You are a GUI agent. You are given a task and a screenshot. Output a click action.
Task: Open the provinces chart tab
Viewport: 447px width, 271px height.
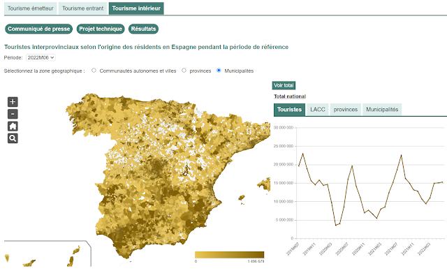pyautogui.click(x=346, y=110)
